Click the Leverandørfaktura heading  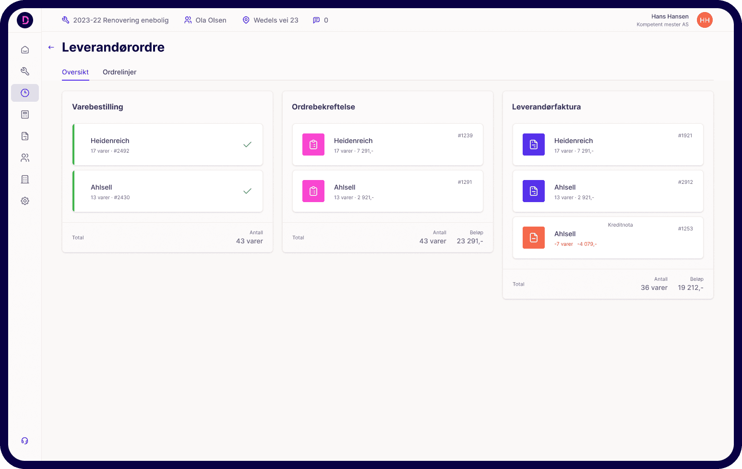546,107
